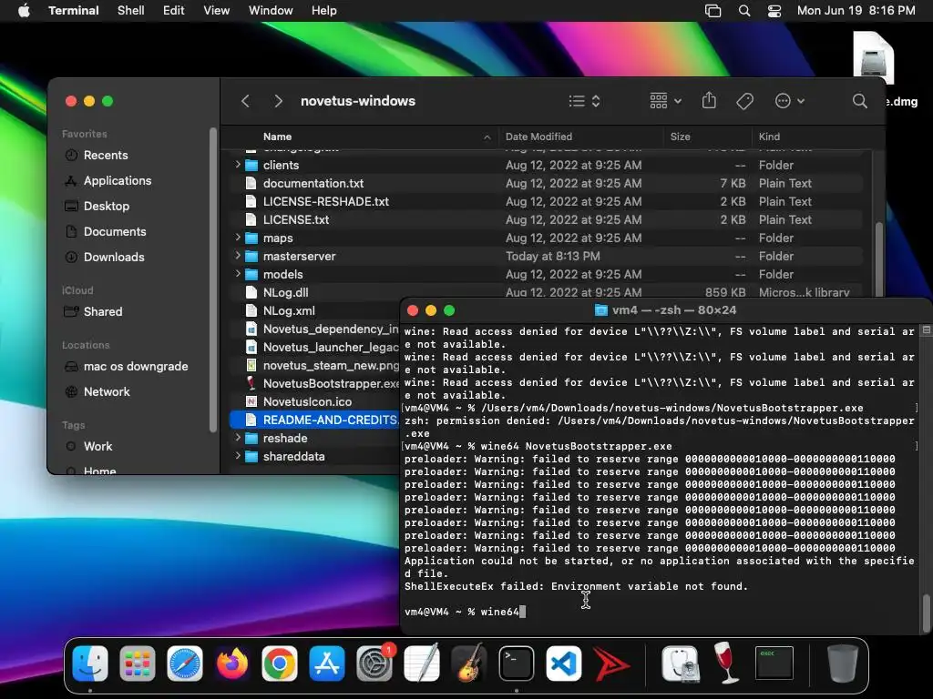This screenshot has width=933, height=699.
Task: Open TextEdit from the Dock
Action: coord(421,664)
